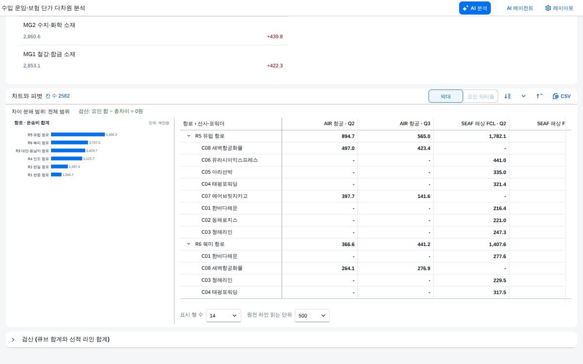Click the SEAF 해상 F column header at right edge
The width and height of the screenshot is (583, 364).
coord(537,124)
